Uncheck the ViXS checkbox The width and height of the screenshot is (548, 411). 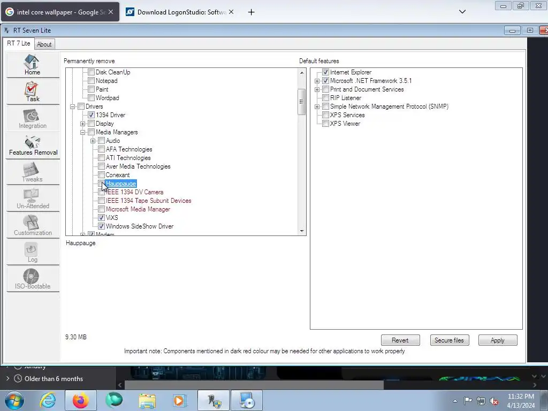coord(101,218)
